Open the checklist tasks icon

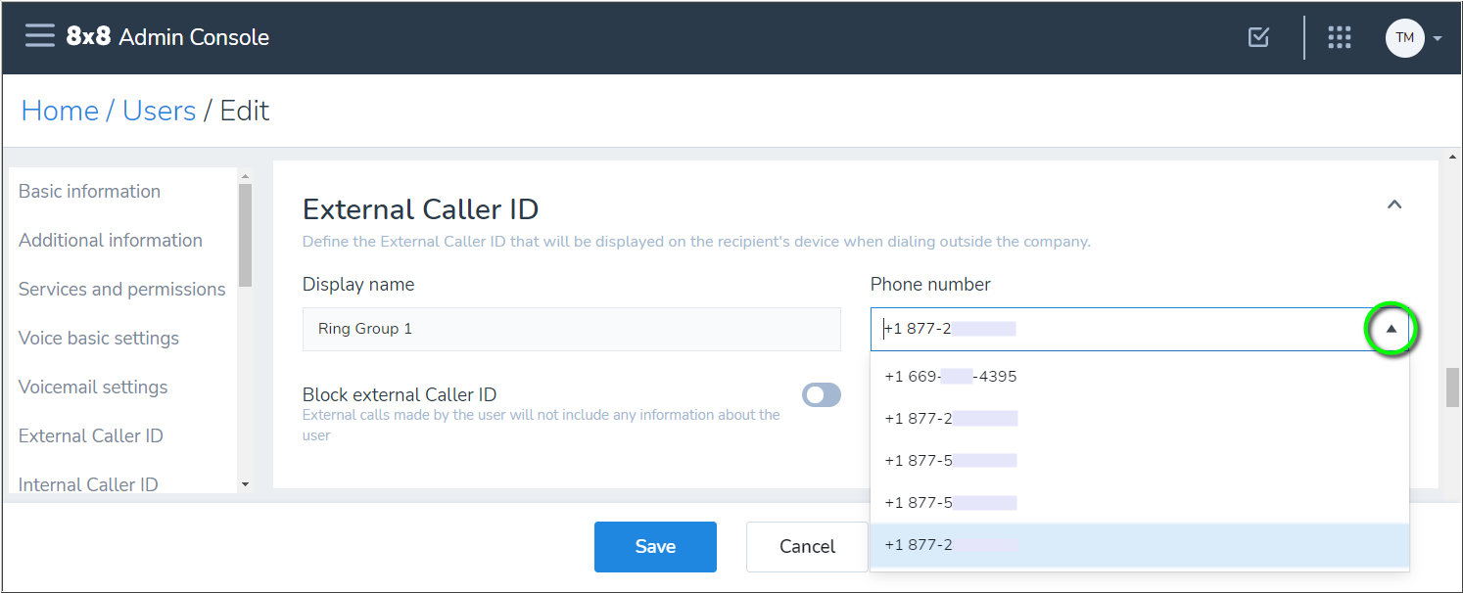coord(1259,37)
